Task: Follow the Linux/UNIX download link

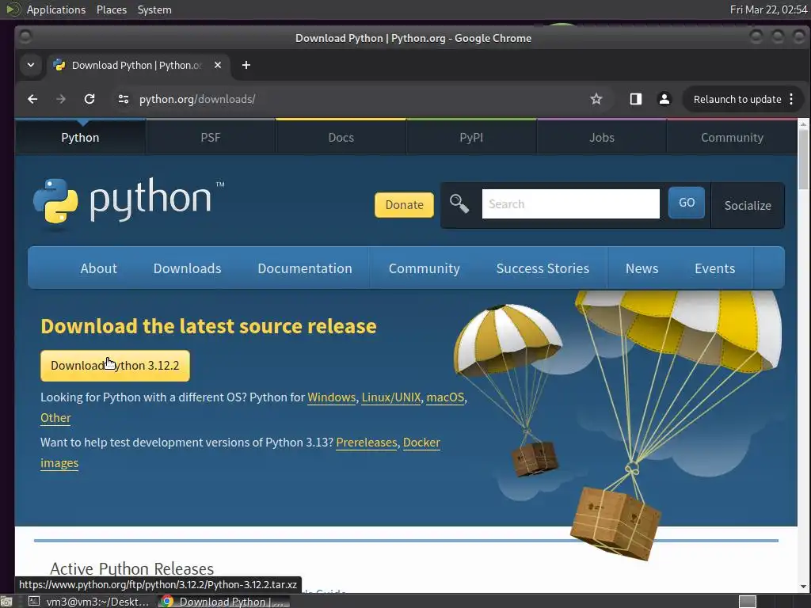Action: pos(391,397)
